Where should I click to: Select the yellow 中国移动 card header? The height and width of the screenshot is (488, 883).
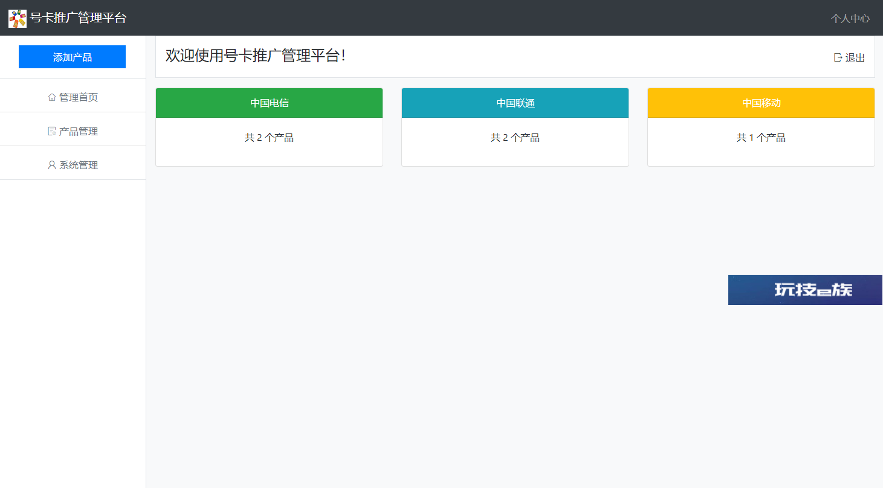coord(761,103)
